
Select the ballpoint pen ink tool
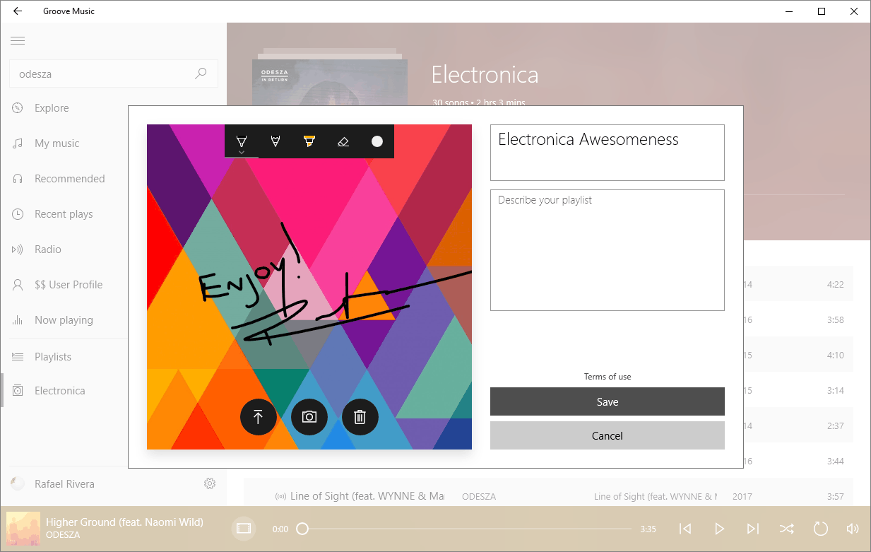pos(242,141)
